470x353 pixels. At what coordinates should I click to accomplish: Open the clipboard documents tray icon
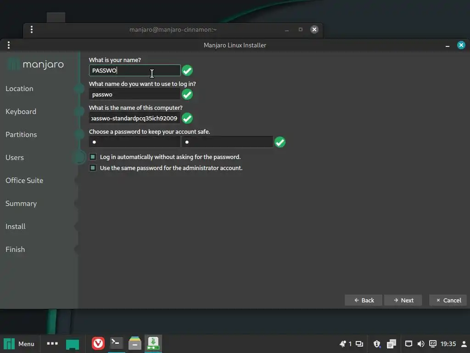[391, 344]
